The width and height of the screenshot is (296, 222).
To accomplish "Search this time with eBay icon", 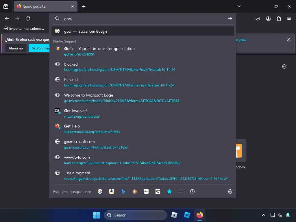I will coord(146,191).
